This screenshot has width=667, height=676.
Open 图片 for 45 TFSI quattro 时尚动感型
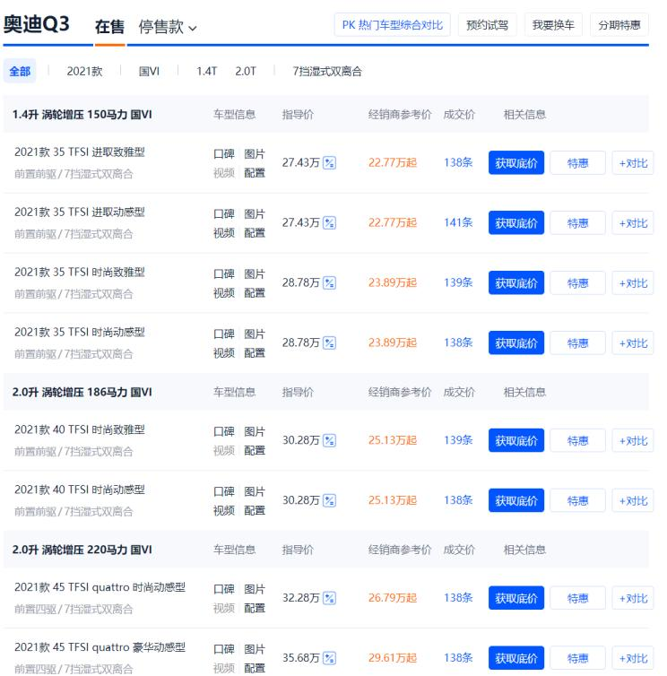[255, 588]
